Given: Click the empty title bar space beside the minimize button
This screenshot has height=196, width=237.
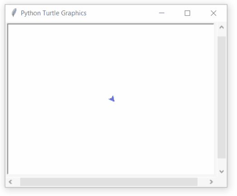Looking at the screenshot, I should click(121, 13).
